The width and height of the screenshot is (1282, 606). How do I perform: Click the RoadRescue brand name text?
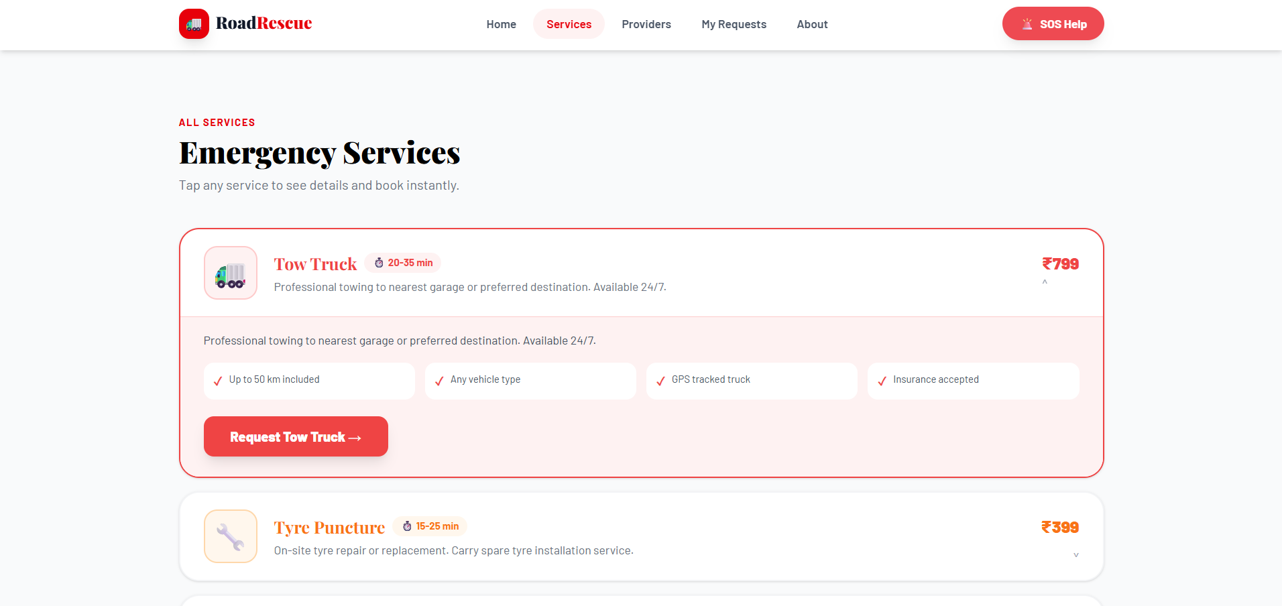(264, 23)
